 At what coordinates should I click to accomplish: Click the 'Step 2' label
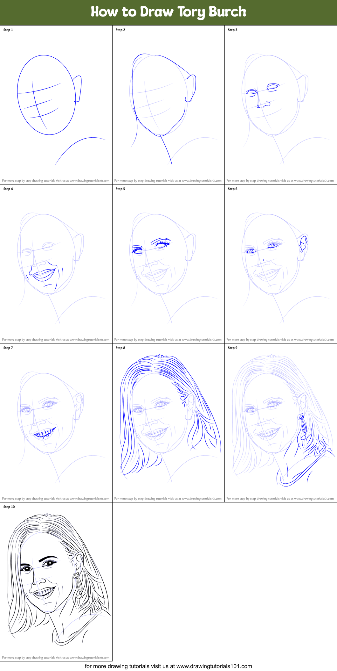[120, 30]
